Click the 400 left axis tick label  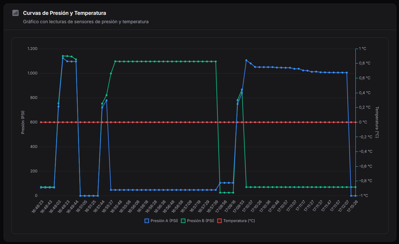click(x=34, y=147)
